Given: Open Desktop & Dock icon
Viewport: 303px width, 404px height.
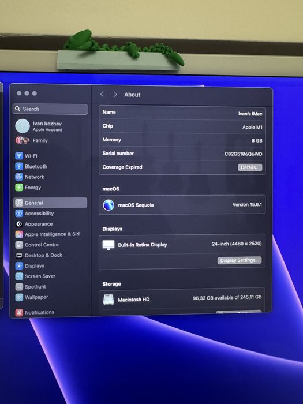Looking at the screenshot, I should [x=19, y=255].
